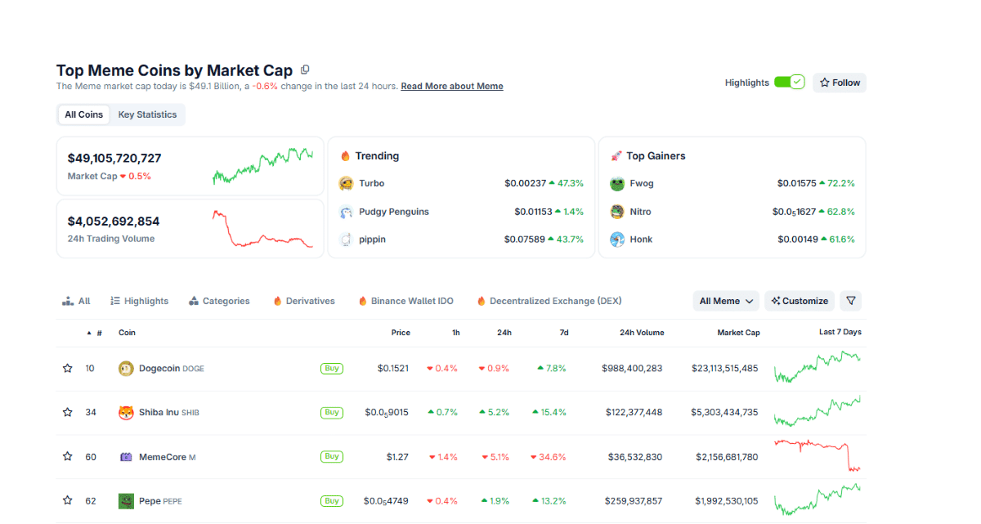
Task: Switch to the Key Statistics tab
Action: [x=147, y=114]
